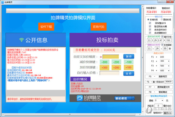Click the 定时出价 seconds field showing 47
175x117 pixels.
click(161, 40)
